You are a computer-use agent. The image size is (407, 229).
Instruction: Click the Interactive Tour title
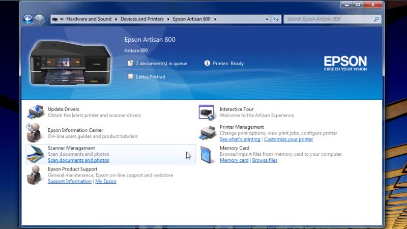coord(237,109)
